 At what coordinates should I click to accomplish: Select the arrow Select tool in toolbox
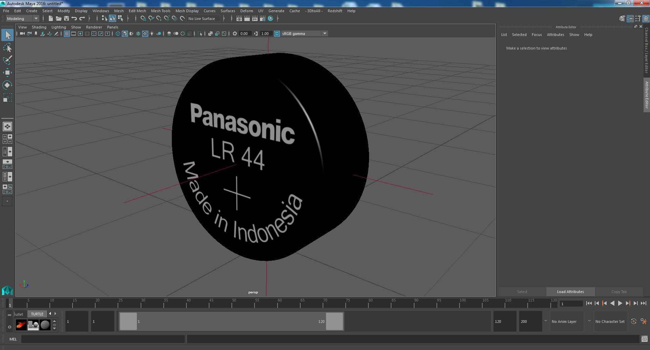(7, 35)
